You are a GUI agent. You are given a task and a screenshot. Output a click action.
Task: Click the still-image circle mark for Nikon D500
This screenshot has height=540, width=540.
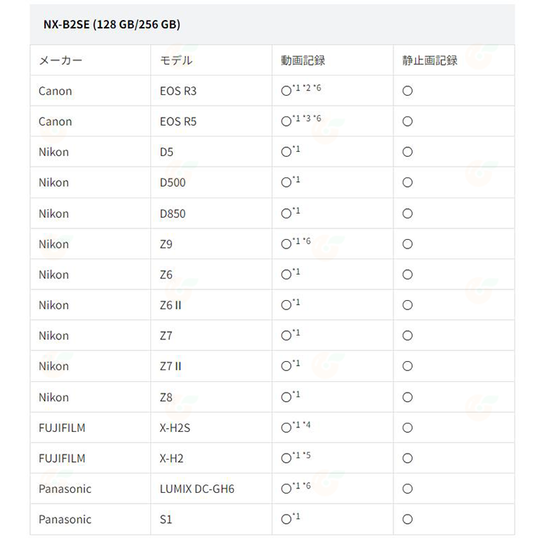tap(407, 183)
